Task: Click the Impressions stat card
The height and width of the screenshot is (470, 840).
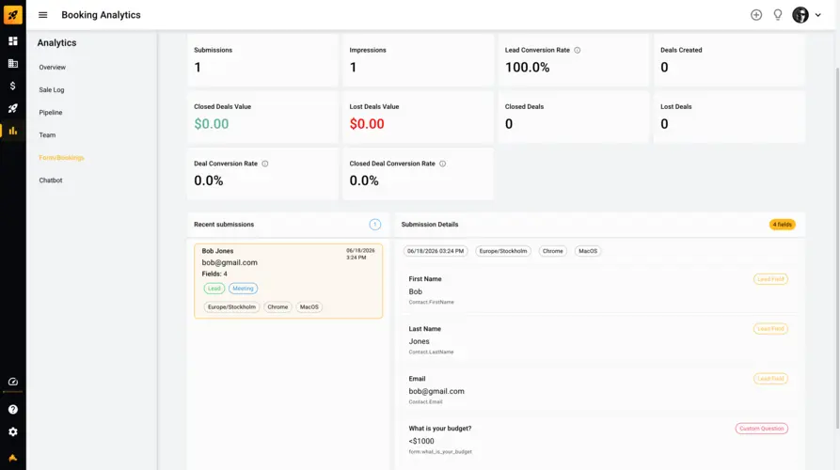Action: [x=418, y=60]
